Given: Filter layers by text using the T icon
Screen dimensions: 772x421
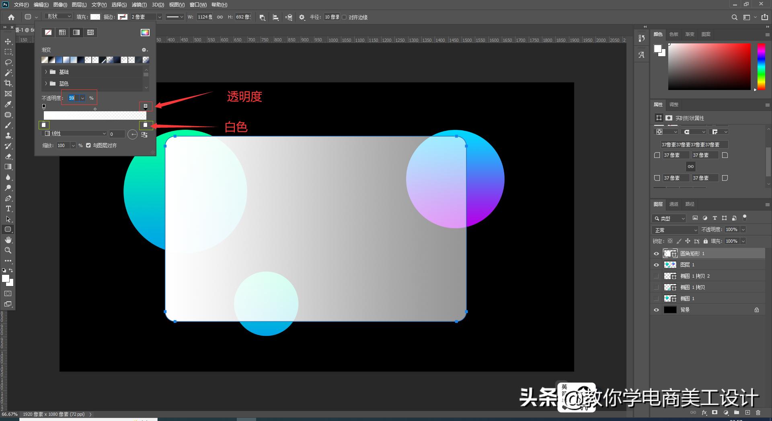Looking at the screenshot, I should [715, 218].
